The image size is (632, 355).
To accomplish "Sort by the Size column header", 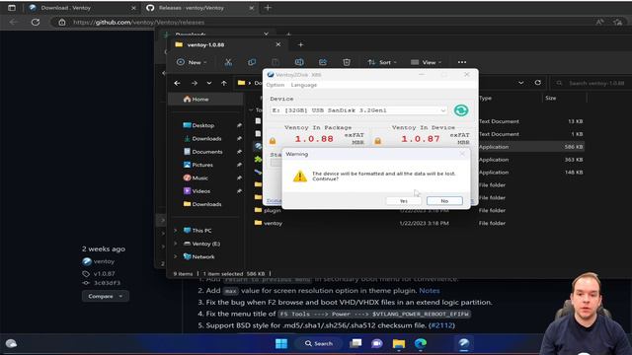I will (x=551, y=98).
